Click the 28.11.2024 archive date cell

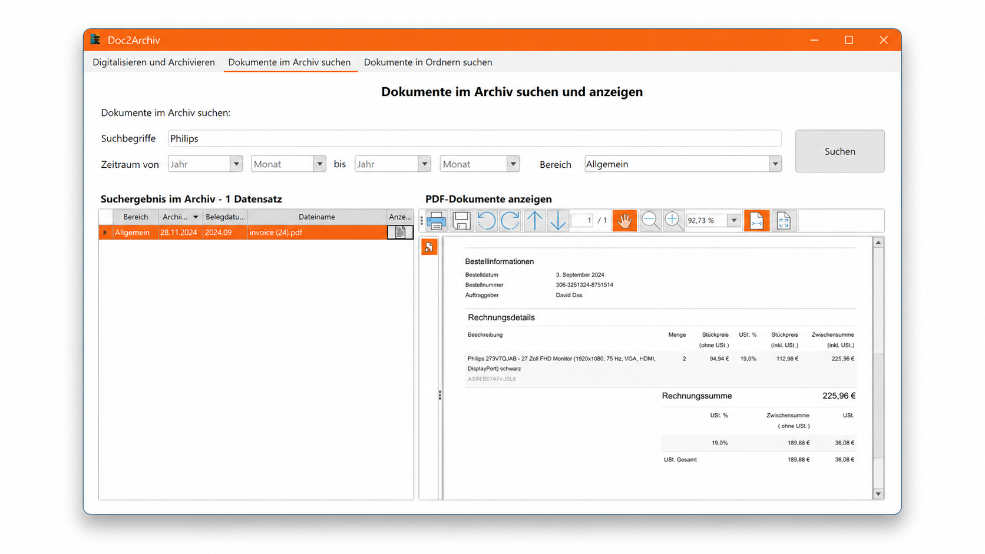[x=180, y=233]
